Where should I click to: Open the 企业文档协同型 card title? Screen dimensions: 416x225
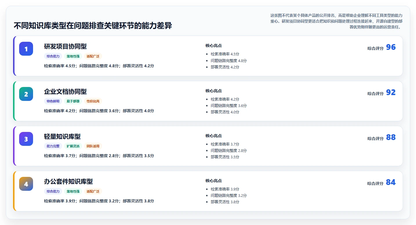(65, 92)
